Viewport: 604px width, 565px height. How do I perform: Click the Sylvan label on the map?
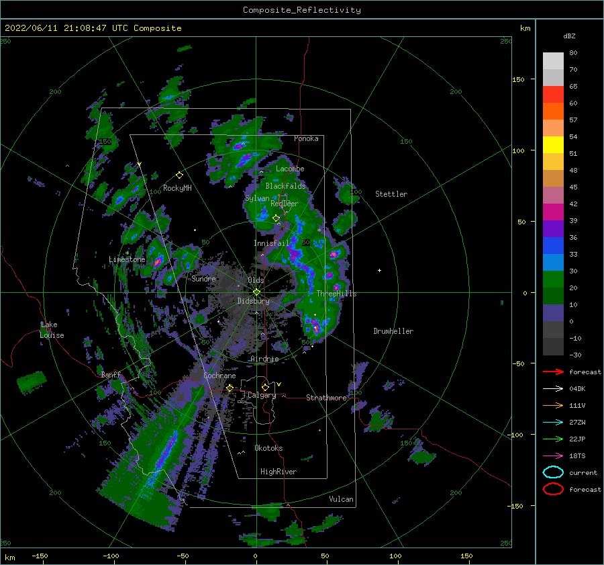coord(257,198)
